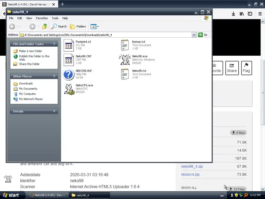Click the Windows Start button
This screenshot has height=199, width=265.
(11, 195)
